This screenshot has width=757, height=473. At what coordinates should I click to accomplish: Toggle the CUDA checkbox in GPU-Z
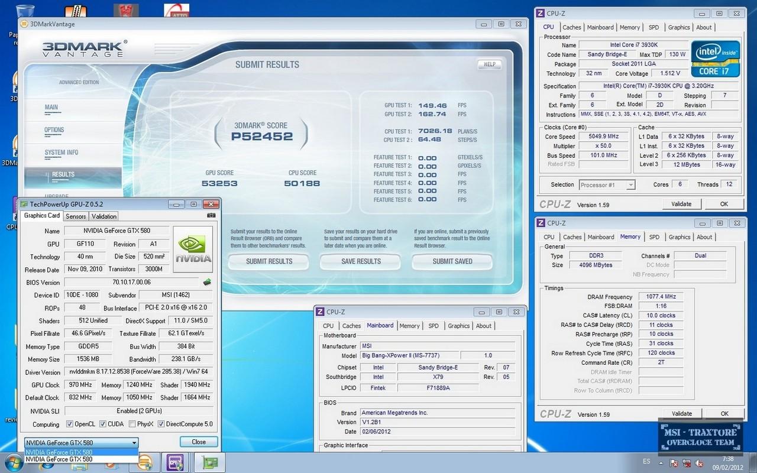103,424
